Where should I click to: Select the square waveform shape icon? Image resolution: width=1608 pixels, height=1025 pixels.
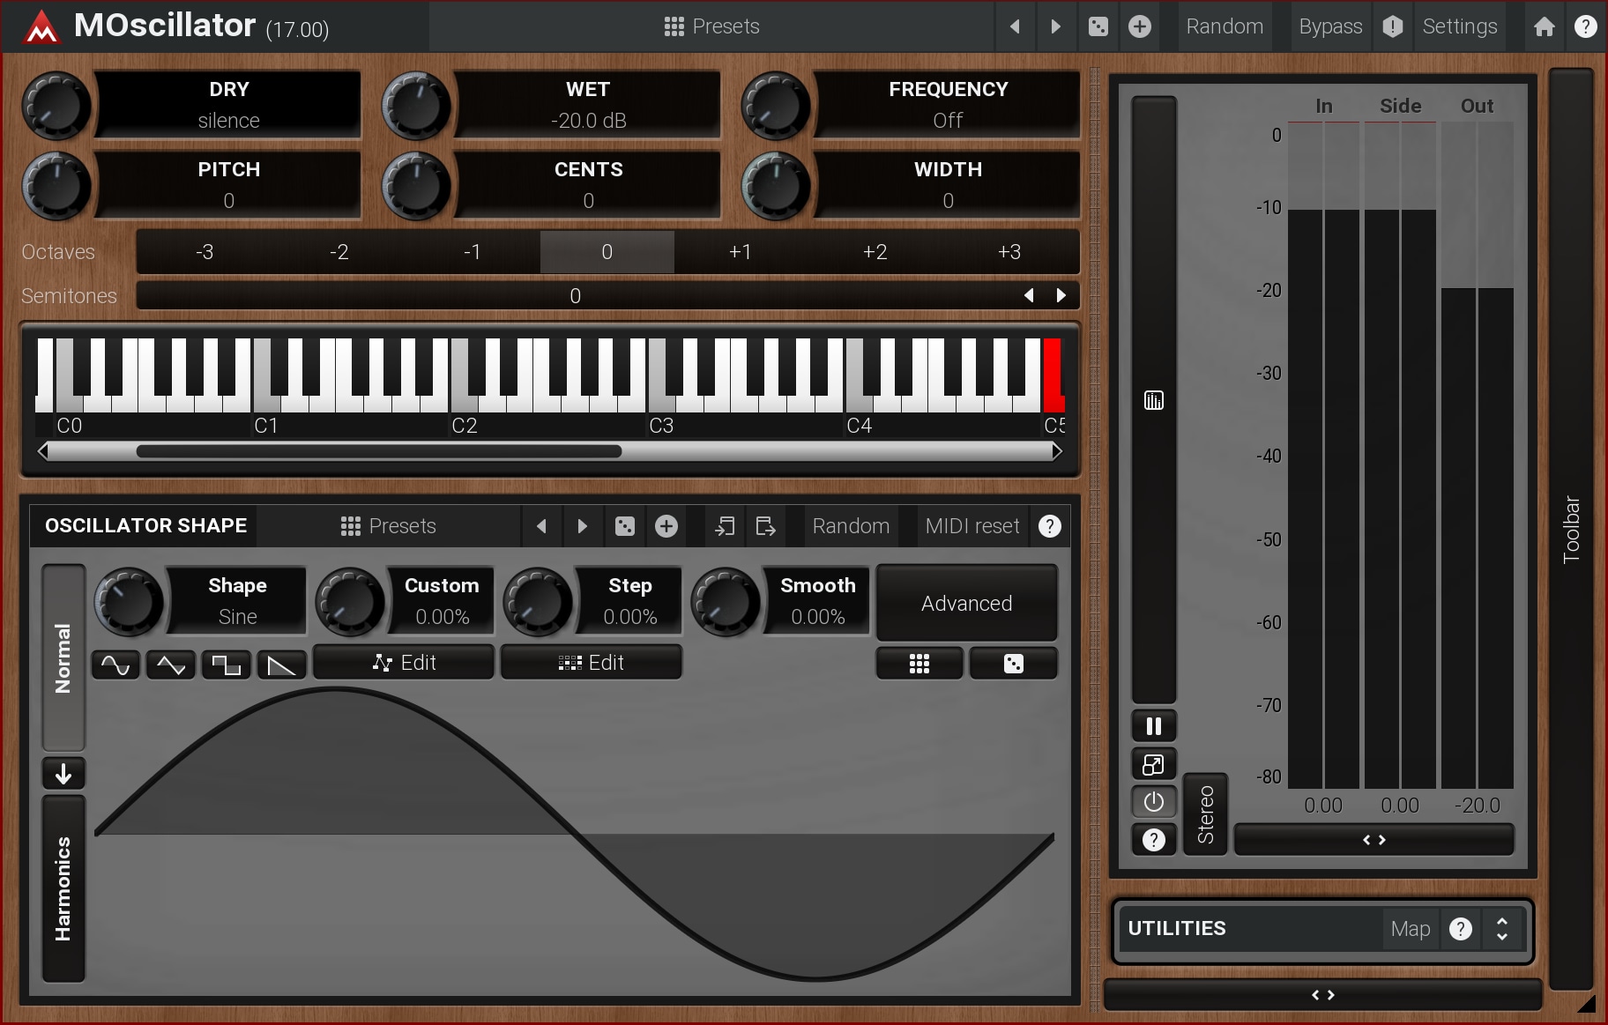[227, 665]
